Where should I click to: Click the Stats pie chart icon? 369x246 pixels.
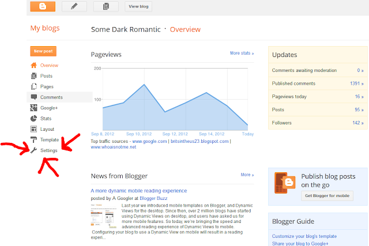33,118
